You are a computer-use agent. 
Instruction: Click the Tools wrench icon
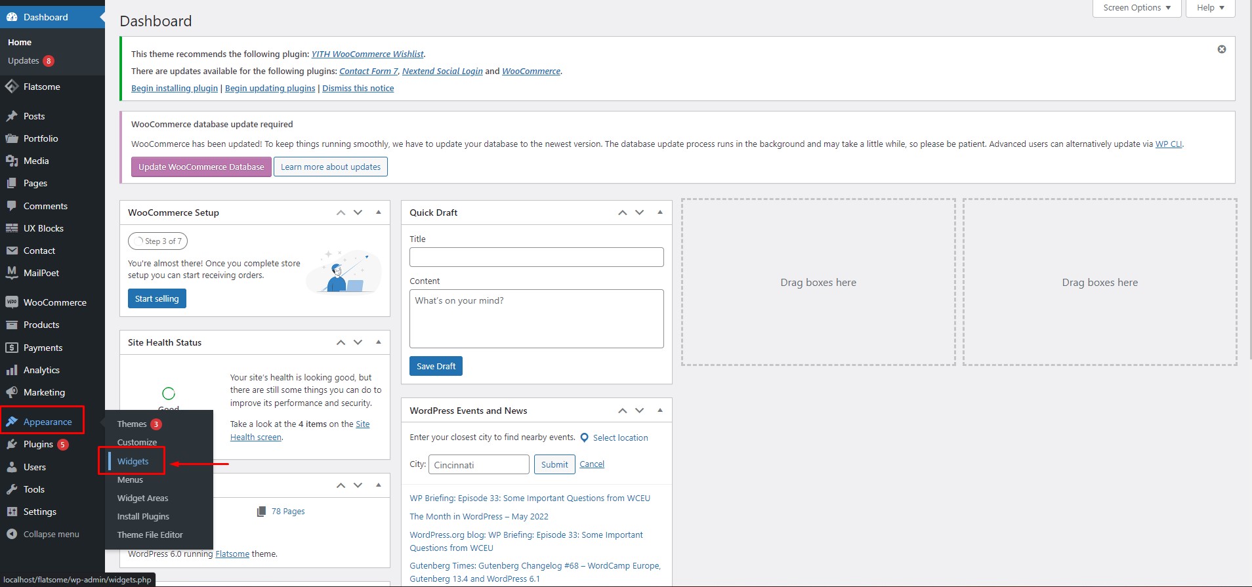point(12,489)
